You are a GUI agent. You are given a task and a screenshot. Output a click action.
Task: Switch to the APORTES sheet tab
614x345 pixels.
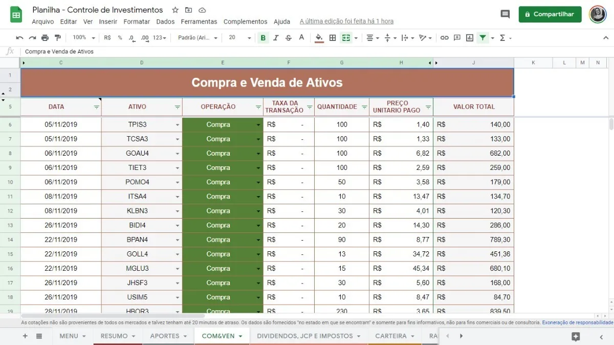point(168,336)
